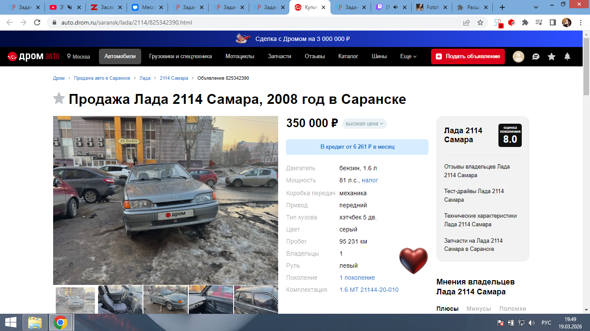
Task: Bookmark this page with the address bar star
Action: click(480, 22)
